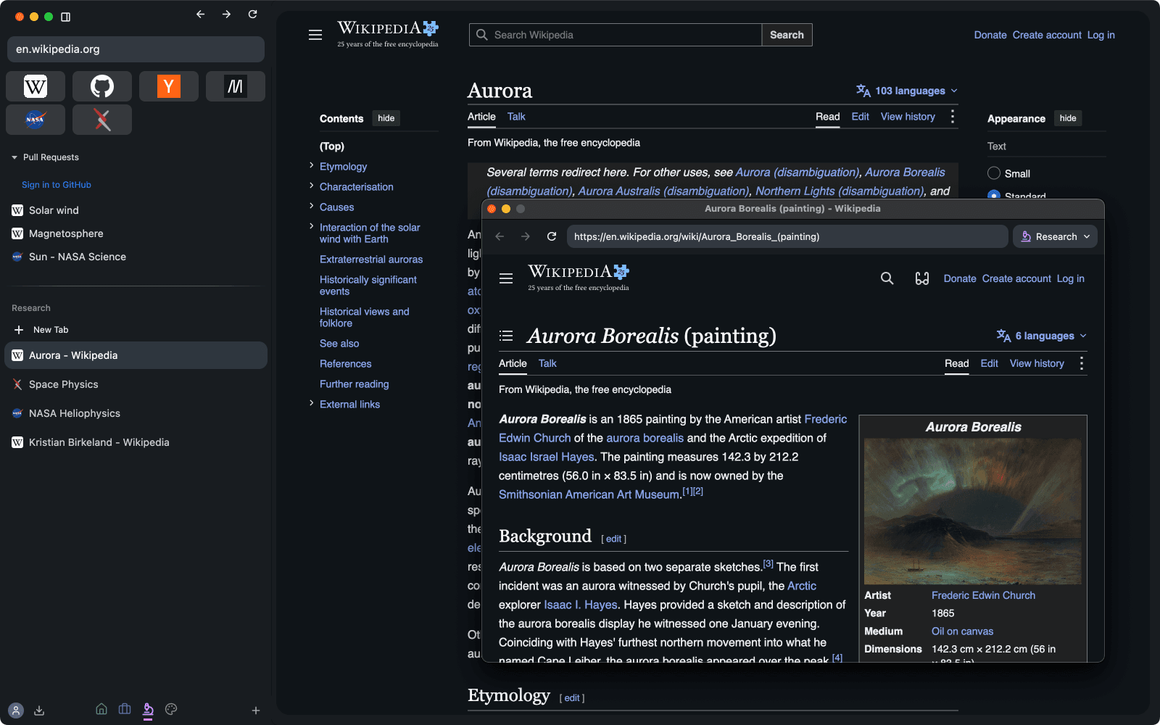The image size is (1160, 725).
Task: Click Sign in to GitHub link
Action: [x=57, y=185]
